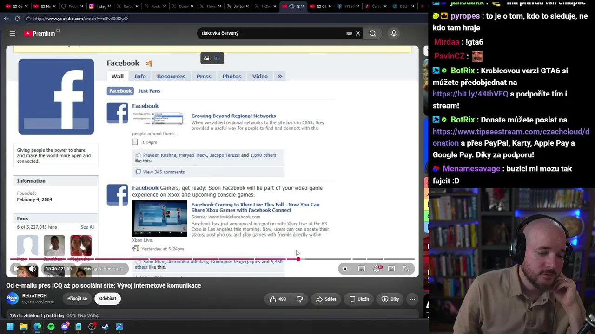Click chat username 'PavlnCZ'
Viewport: 595px width, 334px height.
point(450,56)
